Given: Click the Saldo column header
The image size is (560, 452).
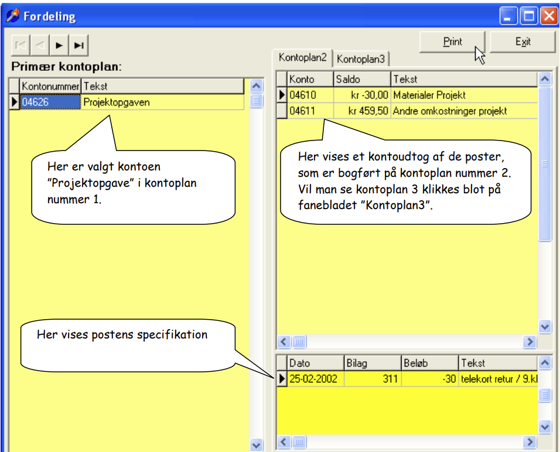Looking at the screenshot, I should [x=362, y=79].
